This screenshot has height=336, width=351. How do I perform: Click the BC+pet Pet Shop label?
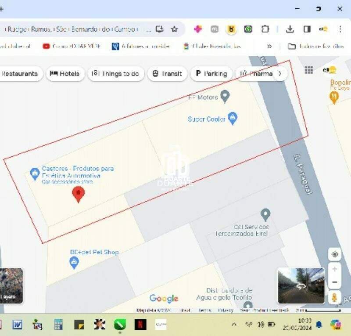click(x=94, y=252)
